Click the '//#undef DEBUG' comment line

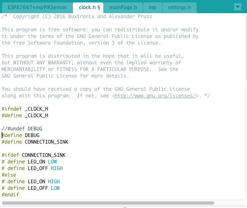(22, 129)
